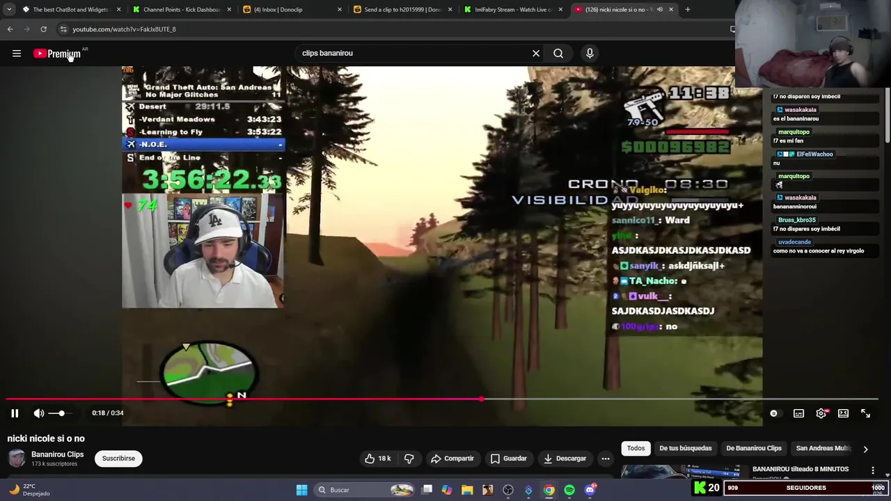891x501 pixels.
Task: Click the taskbar Buscar search field
Action: [364, 490]
